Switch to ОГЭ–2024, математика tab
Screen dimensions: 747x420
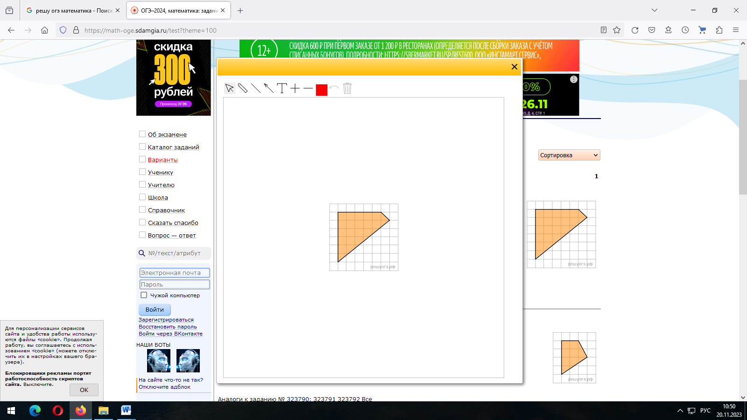[x=179, y=10]
